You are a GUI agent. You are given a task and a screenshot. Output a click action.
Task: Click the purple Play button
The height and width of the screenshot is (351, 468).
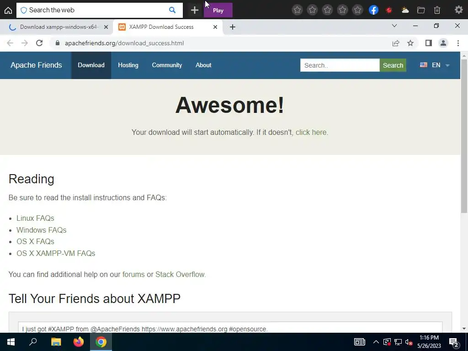[x=218, y=10]
